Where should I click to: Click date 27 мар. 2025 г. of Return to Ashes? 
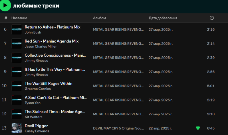click(x=161, y=29)
